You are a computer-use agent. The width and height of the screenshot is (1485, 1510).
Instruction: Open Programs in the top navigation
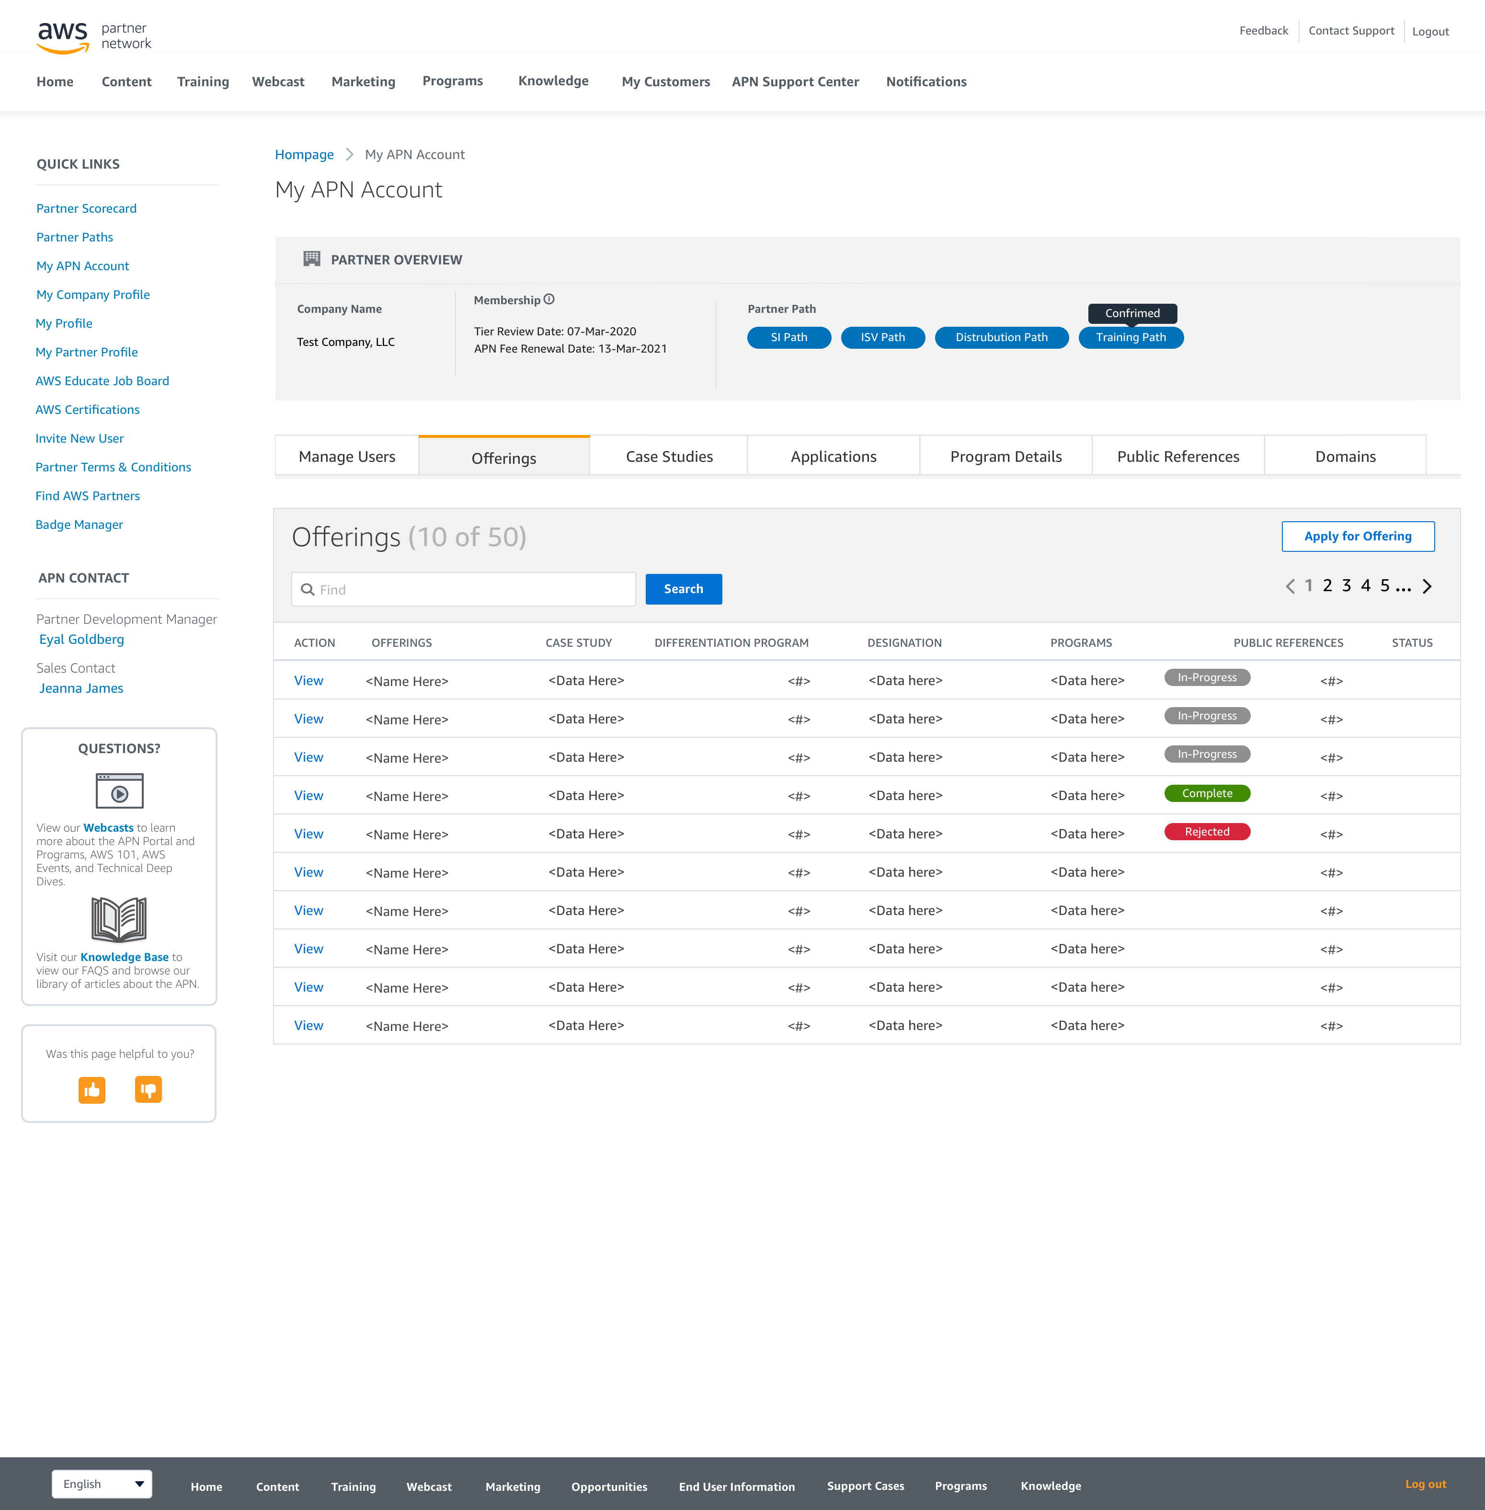(452, 81)
